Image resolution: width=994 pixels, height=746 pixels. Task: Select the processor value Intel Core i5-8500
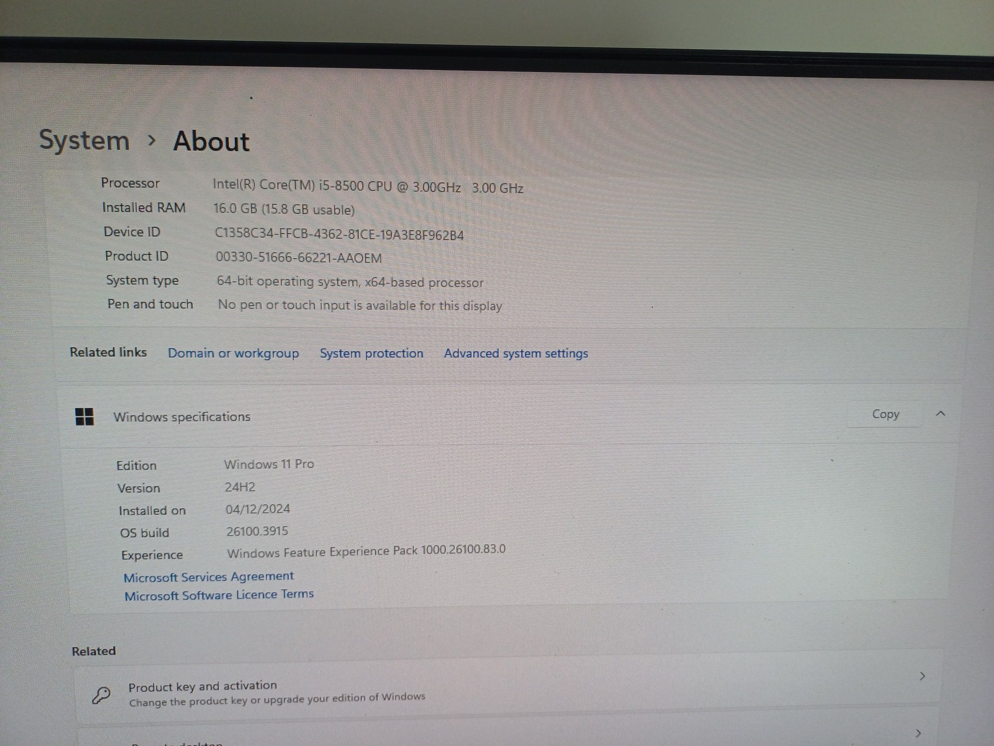click(x=368, y=186)
